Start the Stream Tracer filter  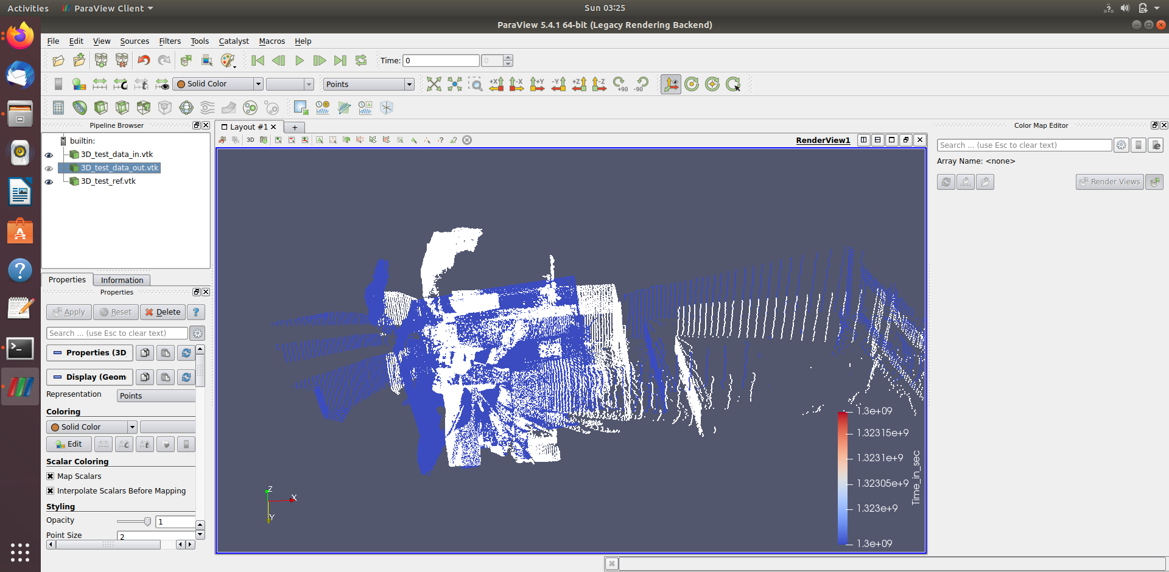[x=207, y=108]
